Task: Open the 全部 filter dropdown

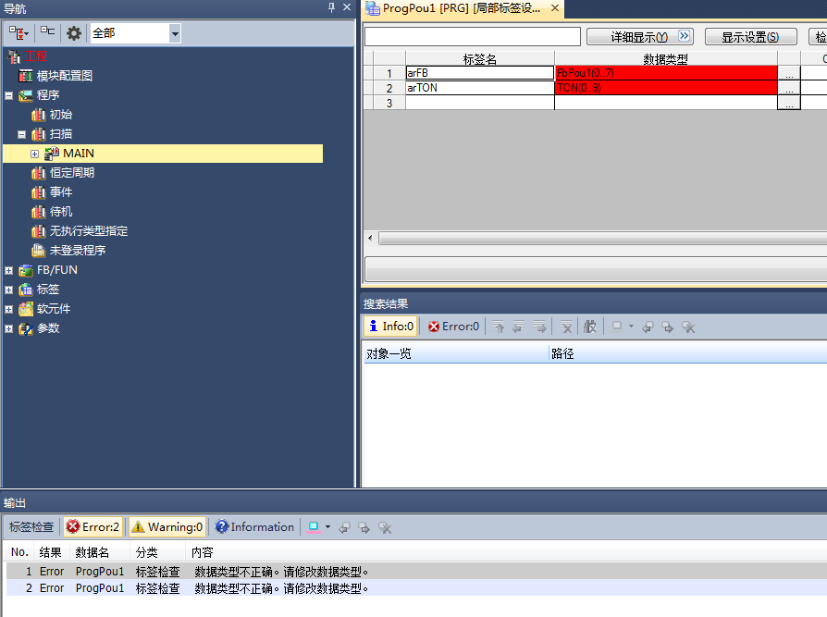Action: coord(175,33)
